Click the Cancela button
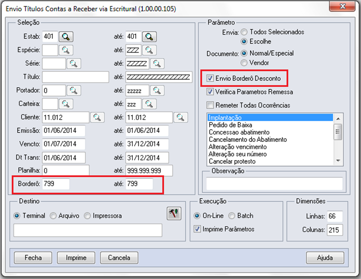The width and height of the screenshot is (361, 279). (x=119, y=258)
